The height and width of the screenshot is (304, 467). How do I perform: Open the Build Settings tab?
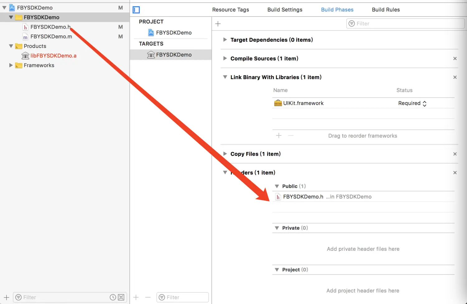coord(285,10)
